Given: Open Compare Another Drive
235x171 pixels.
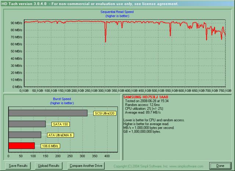Looking at the screenshot, I should coord(86,166).
